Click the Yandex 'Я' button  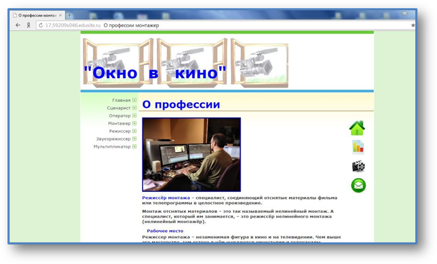tap(28, 26)
